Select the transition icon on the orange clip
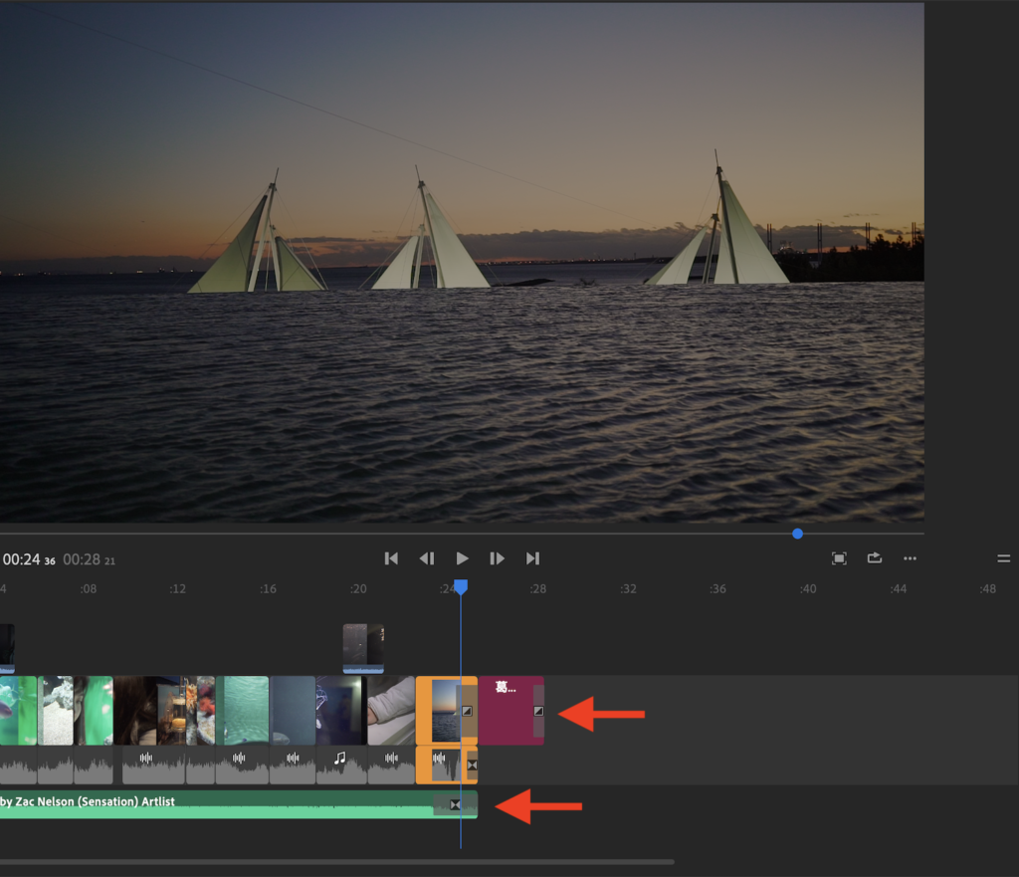Viewport: 1019px width, 877px height. coord(468,711)
